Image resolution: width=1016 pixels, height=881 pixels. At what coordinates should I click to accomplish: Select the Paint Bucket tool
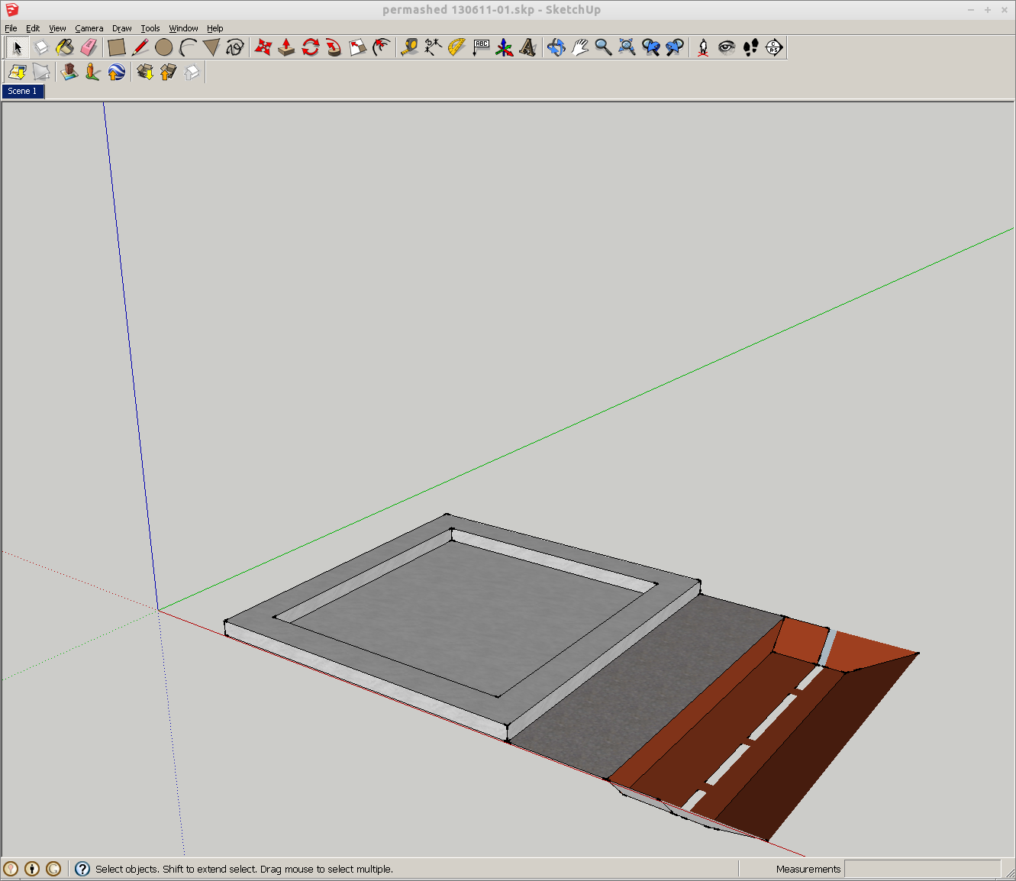click(65, 47)
